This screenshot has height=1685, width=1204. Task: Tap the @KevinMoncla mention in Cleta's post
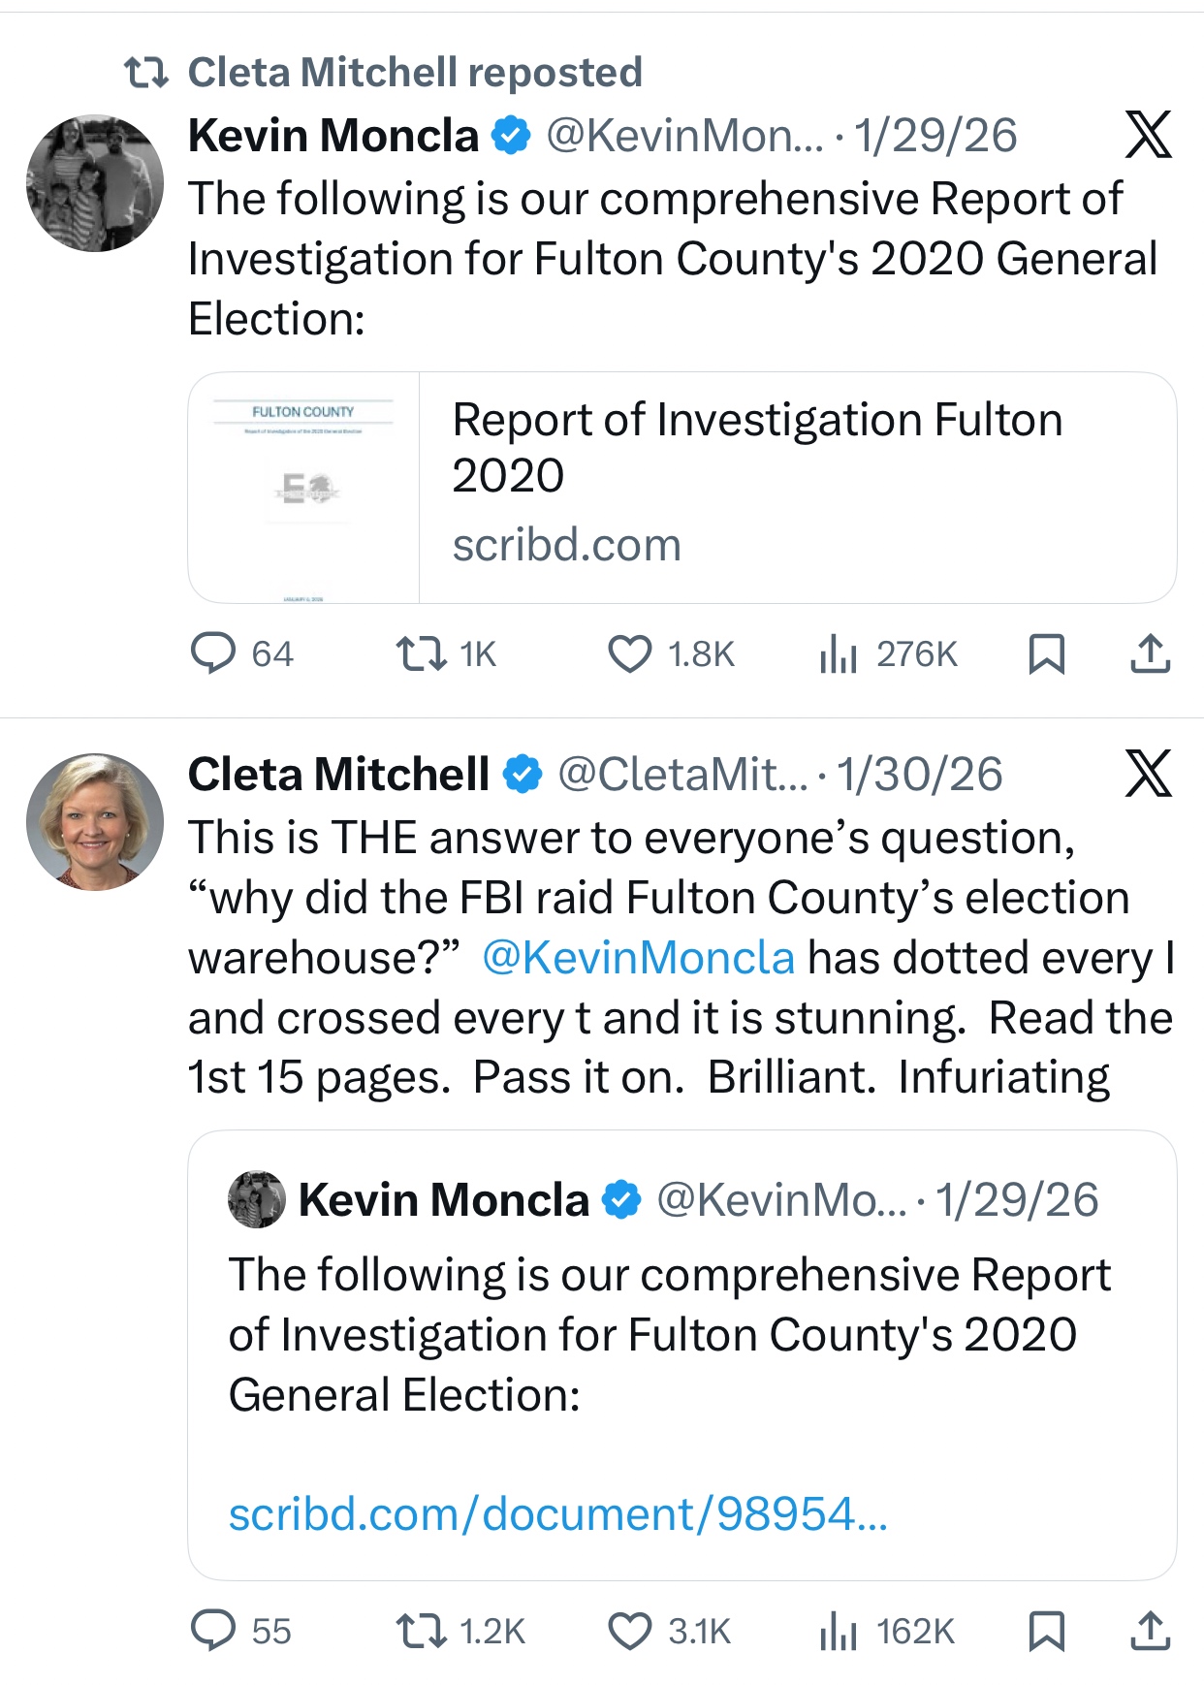pyautogui.click(x=639, y=958)
